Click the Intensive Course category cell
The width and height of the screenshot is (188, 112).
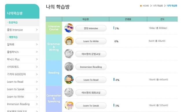click(x=54, y=28)
